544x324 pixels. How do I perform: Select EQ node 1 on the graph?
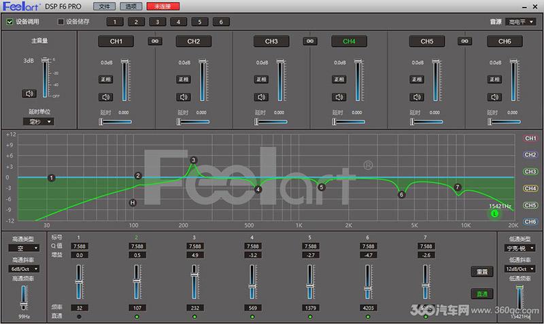pyautogui.click(x=52, y=178)
